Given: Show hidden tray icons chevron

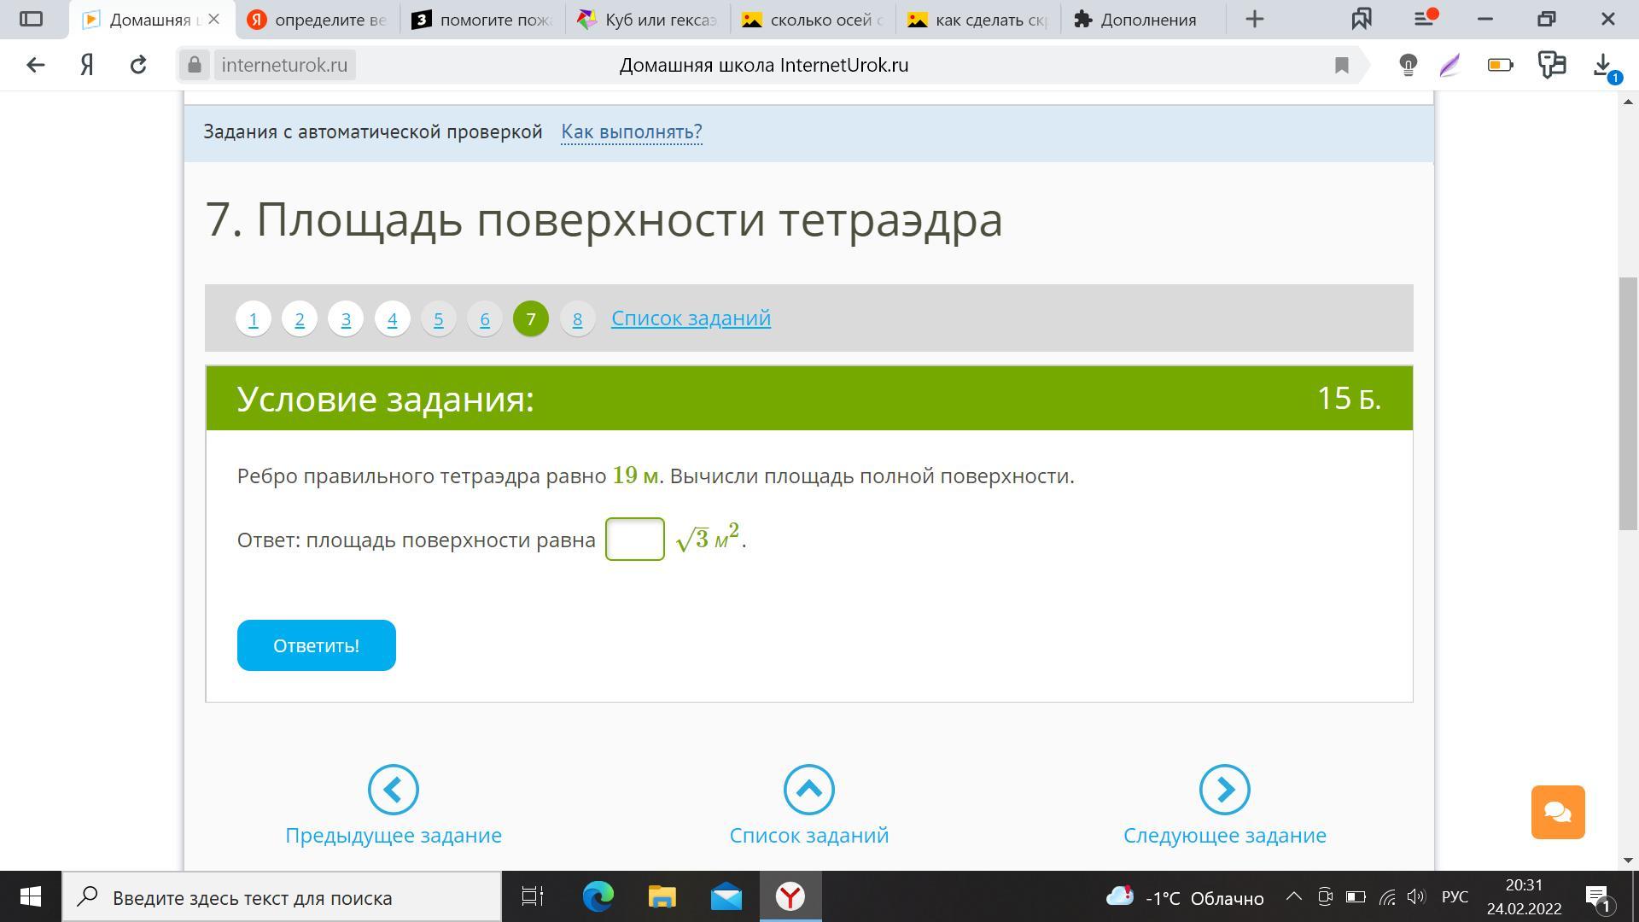Looking at the screenshot, I should 1293,896.
